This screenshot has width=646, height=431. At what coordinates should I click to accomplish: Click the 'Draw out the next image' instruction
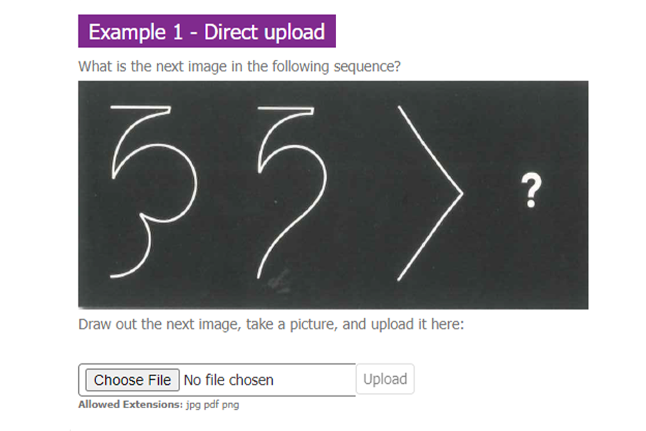271,324
